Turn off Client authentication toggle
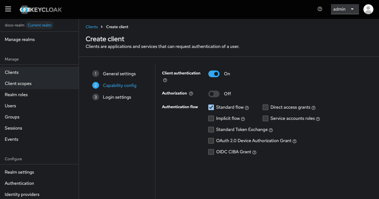The image size is (379, 199). click(214, 74)
